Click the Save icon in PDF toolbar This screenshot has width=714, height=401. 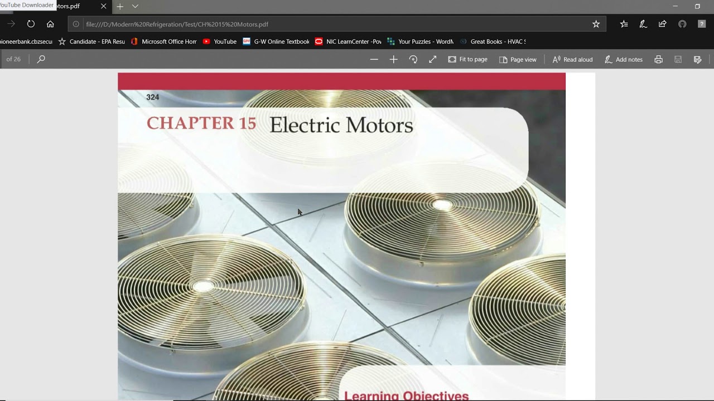point(678,59)
